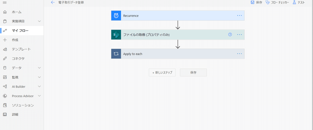Click 保存 in the top toolbar
The width and height of the screenshot is (313, 130).
[259, 2]
